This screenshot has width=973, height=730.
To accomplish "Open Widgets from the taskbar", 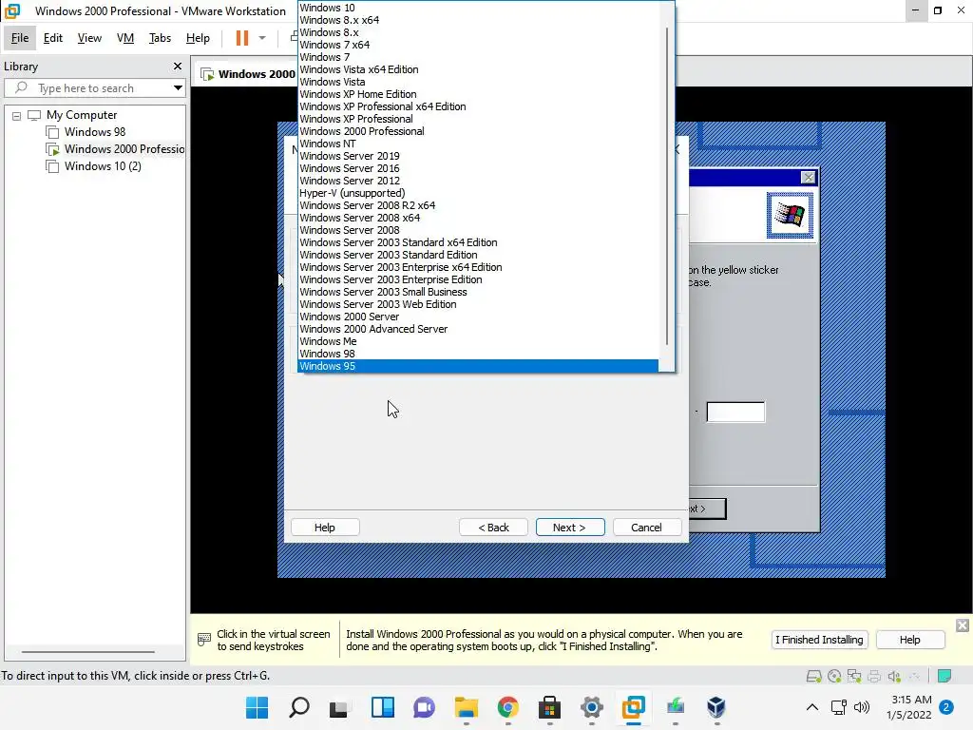I will 382,707.
